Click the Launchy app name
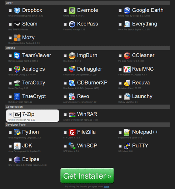This screenshot has width=175, height=189. pos(142,96)
